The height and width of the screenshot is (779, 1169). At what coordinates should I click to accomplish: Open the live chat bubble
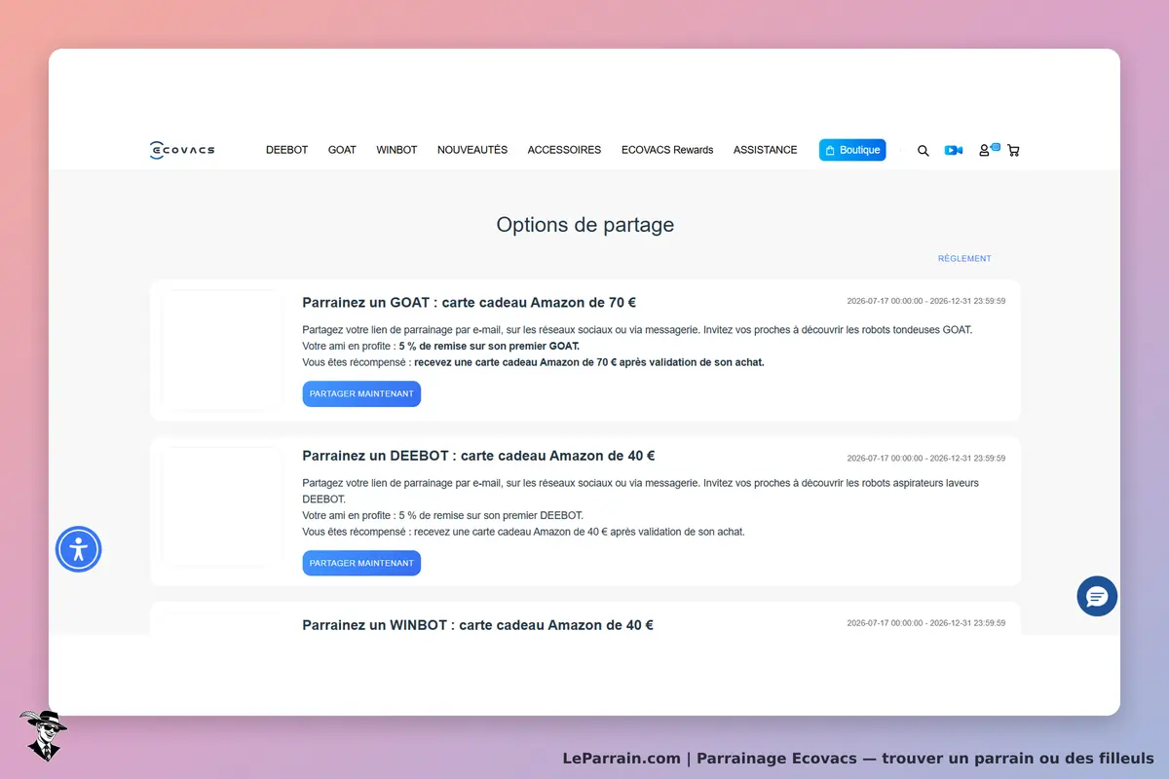(1097, 596)
